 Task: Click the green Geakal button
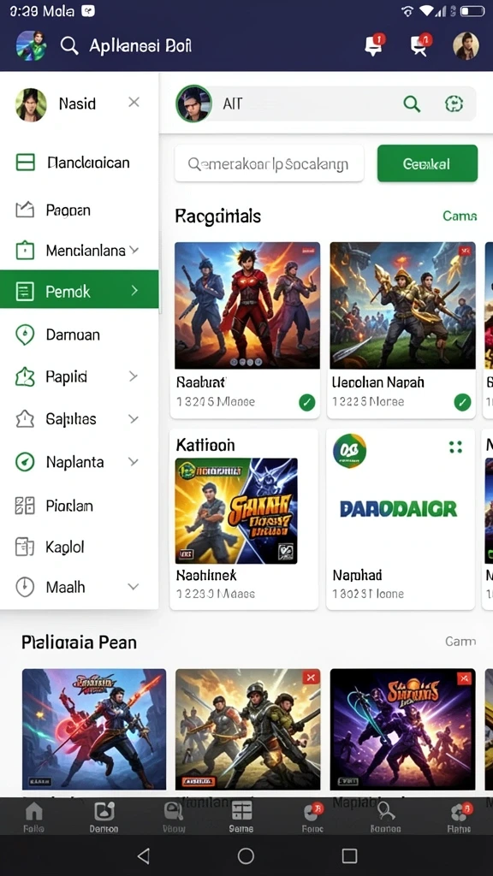click(428, 163)
